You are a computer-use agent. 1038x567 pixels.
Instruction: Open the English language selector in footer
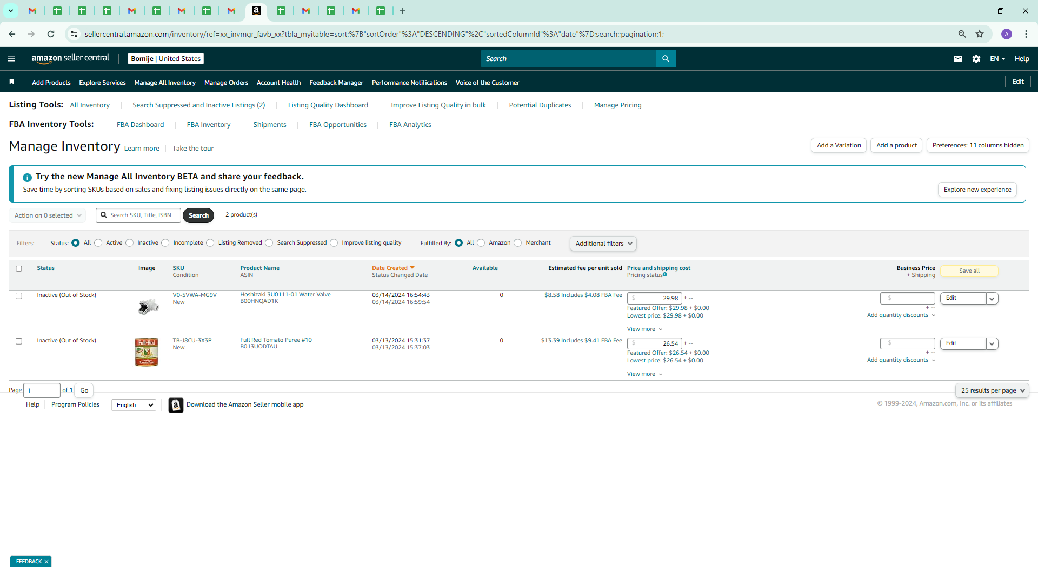click(x=134, y=405)
